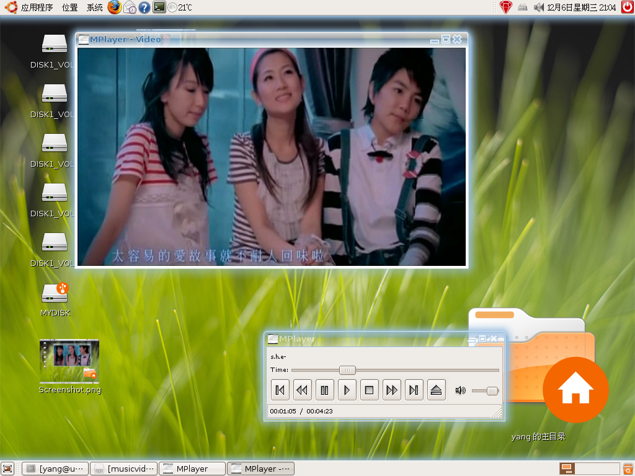Click the MPlayer volume slider handle

tap(492, 391)
